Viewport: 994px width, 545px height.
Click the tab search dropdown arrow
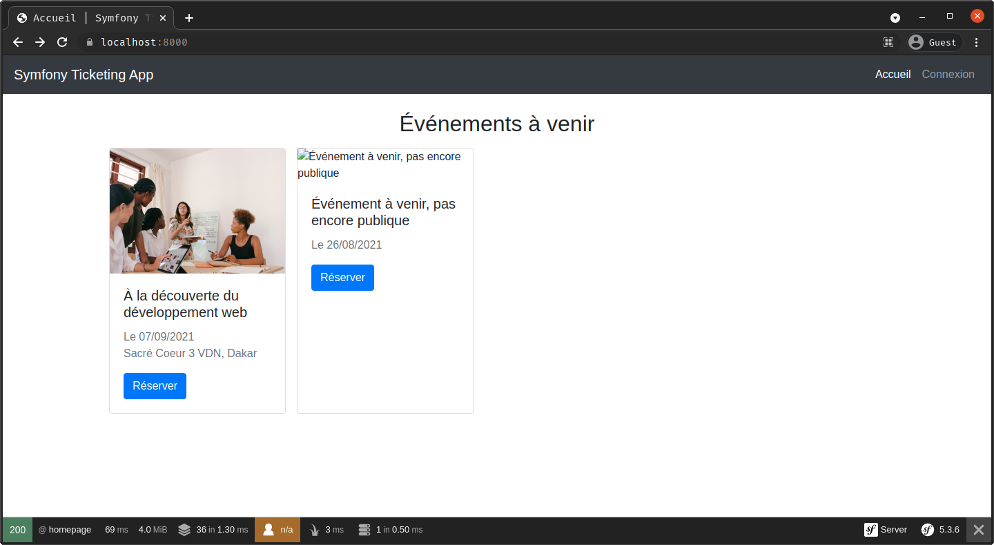tap(895, 17)
